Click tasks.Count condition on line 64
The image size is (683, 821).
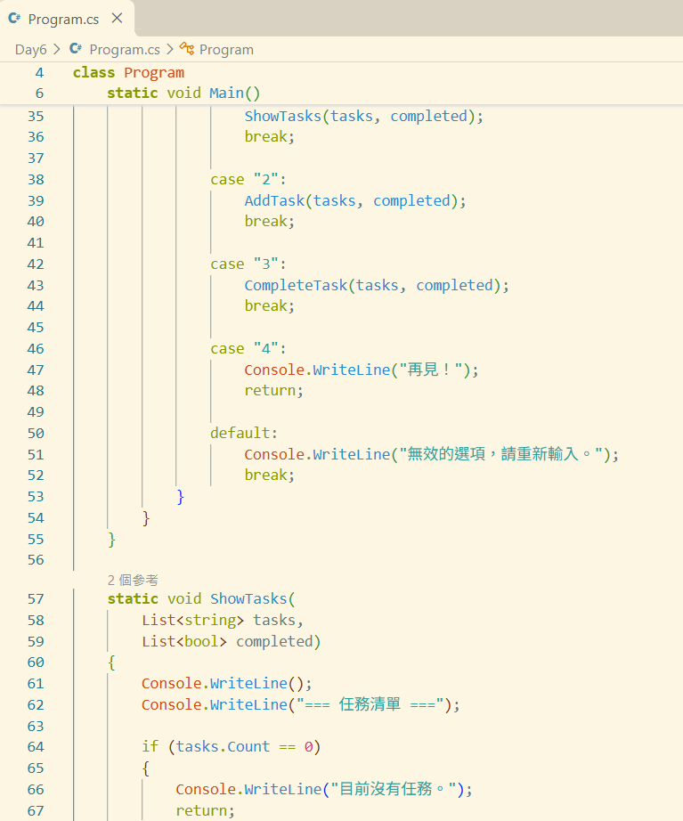(224, 747)
